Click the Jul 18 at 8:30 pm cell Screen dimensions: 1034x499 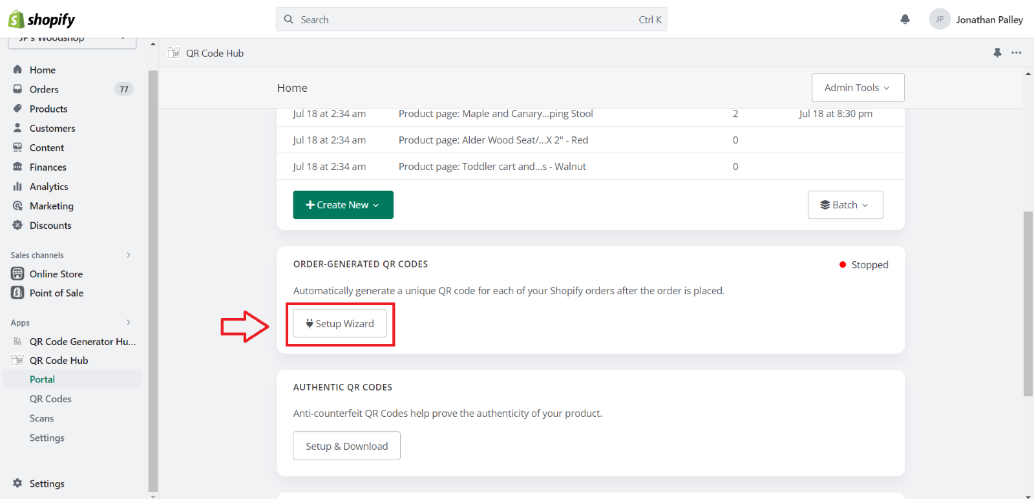tap(836, 114)
